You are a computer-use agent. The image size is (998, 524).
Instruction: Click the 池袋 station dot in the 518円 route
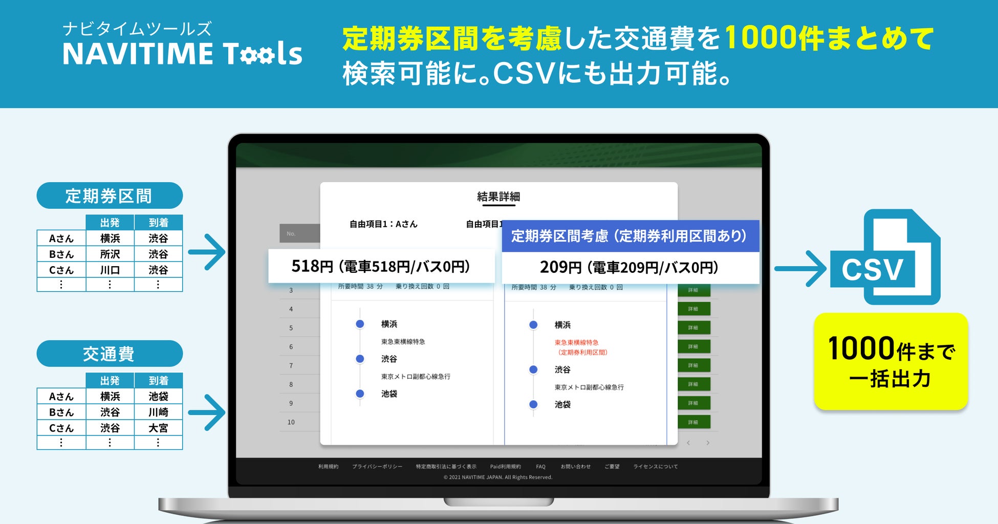(x=360, y=394)
